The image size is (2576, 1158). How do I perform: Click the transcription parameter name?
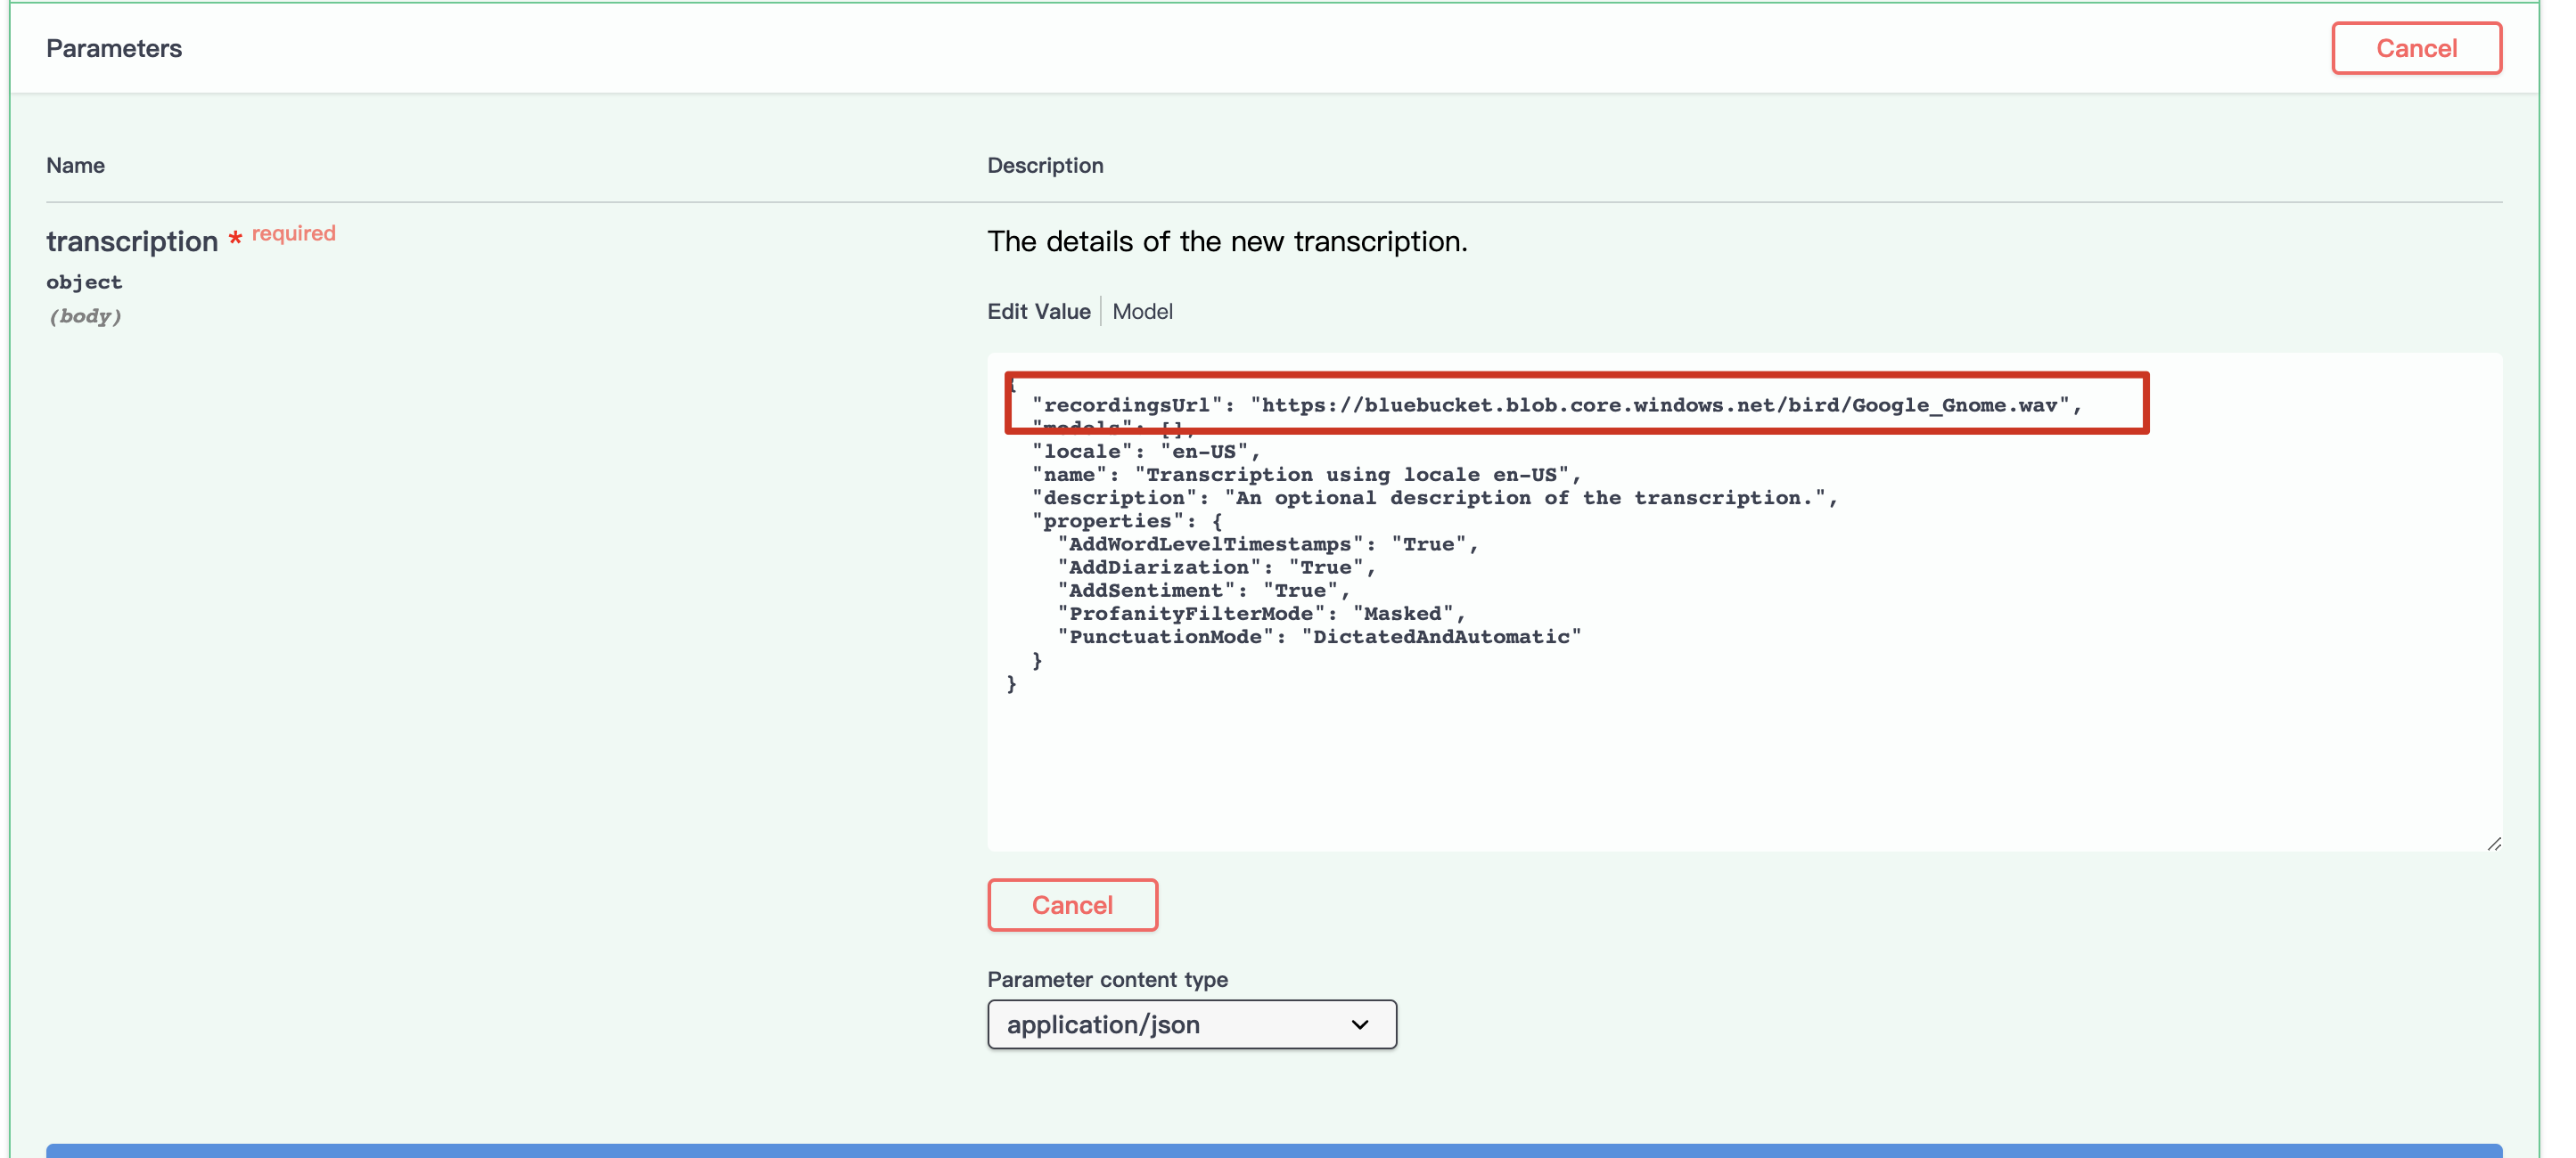(x=132, y=241)
